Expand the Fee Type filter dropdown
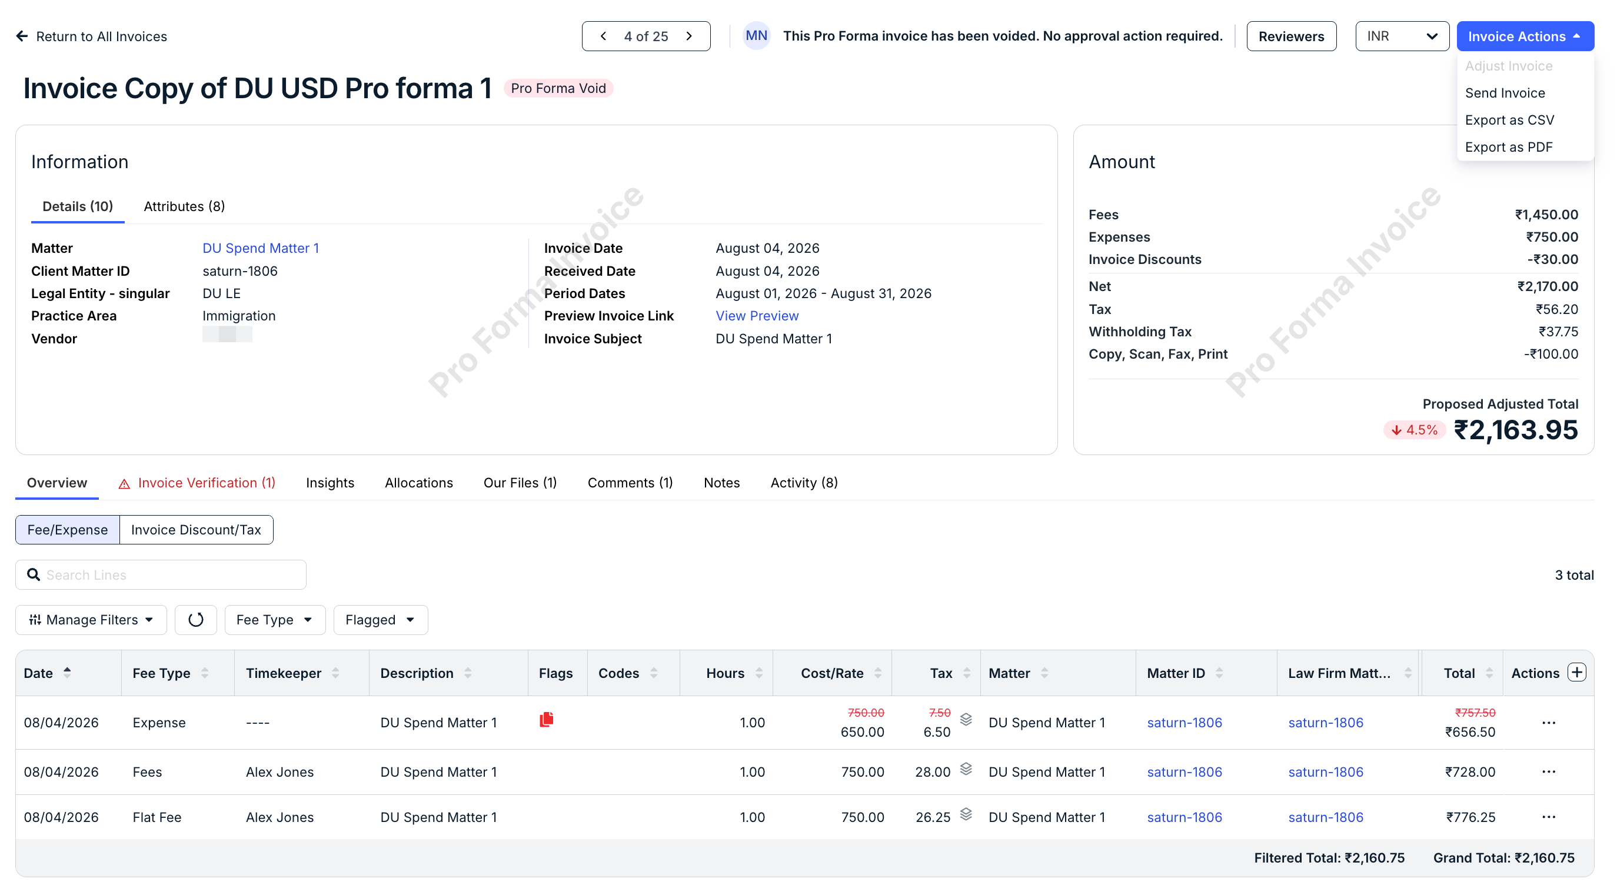 pos(275,620)
